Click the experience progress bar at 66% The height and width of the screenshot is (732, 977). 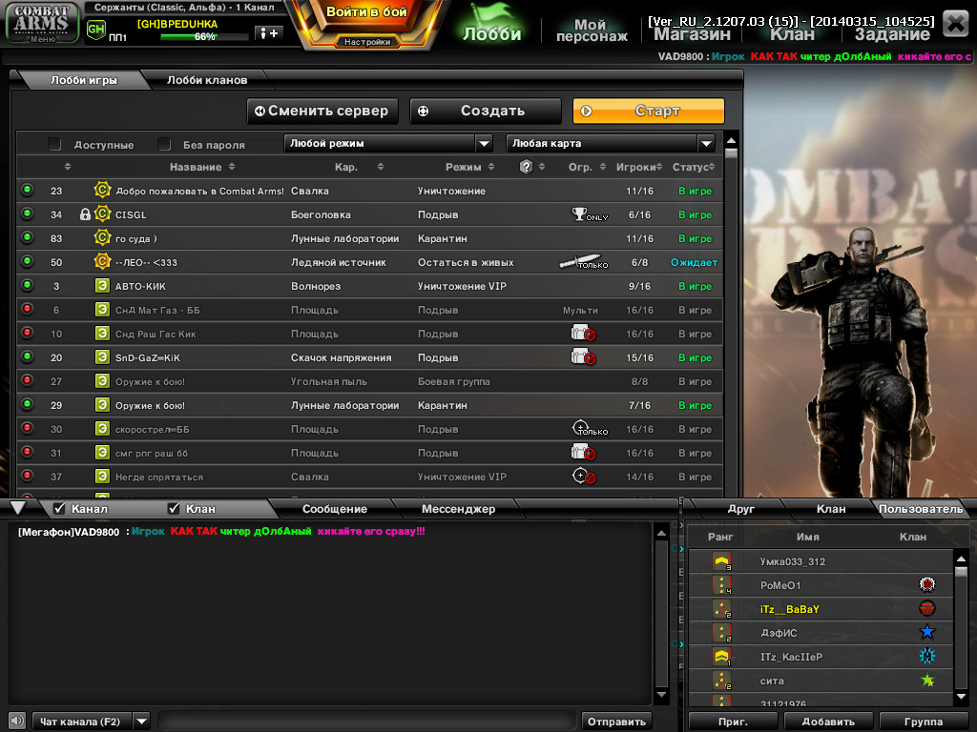pos(204,37)
